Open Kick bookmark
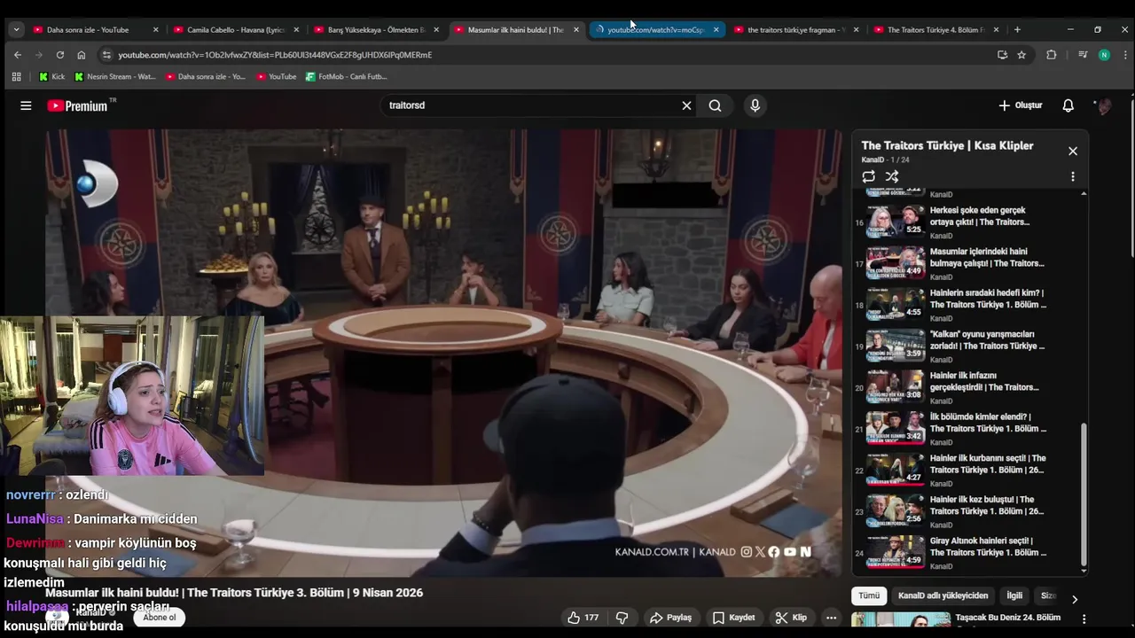This screenshot has height=638, width=1135. coord(51,76)
